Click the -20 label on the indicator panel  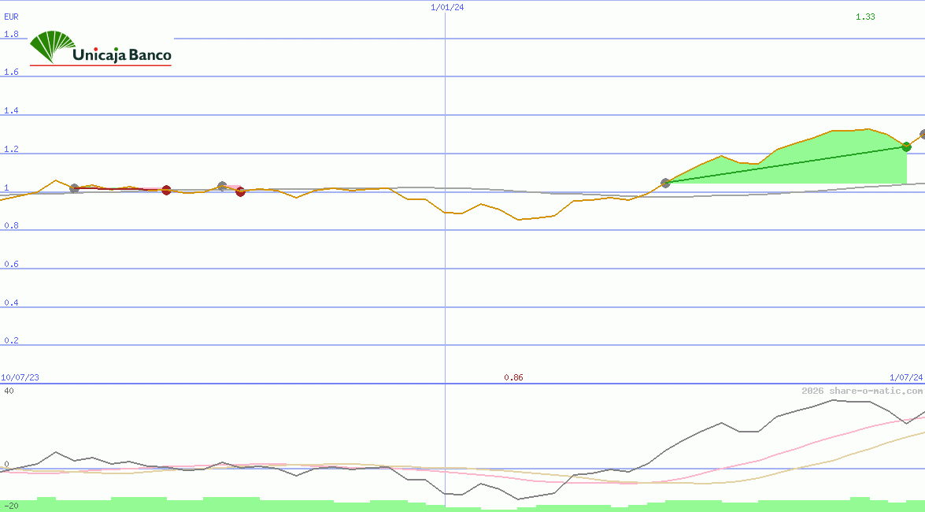point(11,506)
